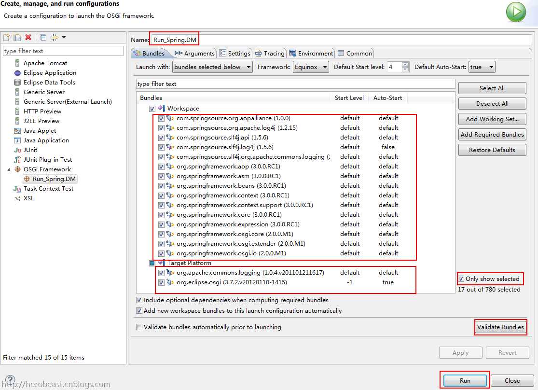The height and width of the screenshot is (390, 538).
Task: Switch to the Arguments tab
Action: click(194, 53)
